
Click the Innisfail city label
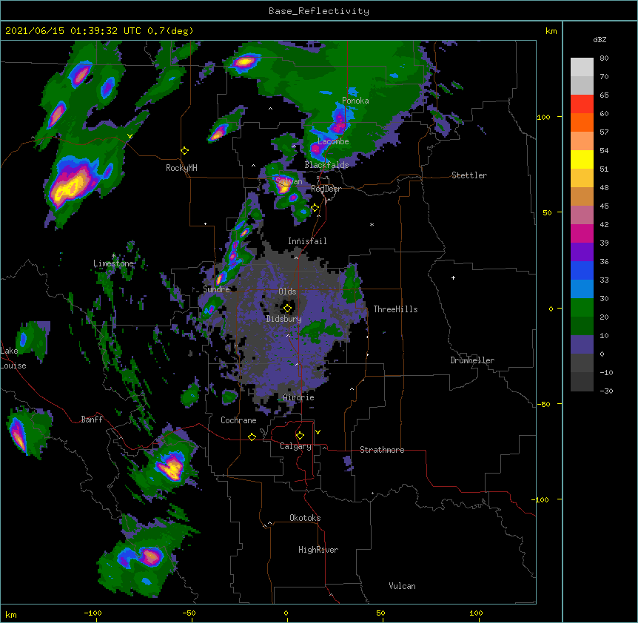click(307, 241)
